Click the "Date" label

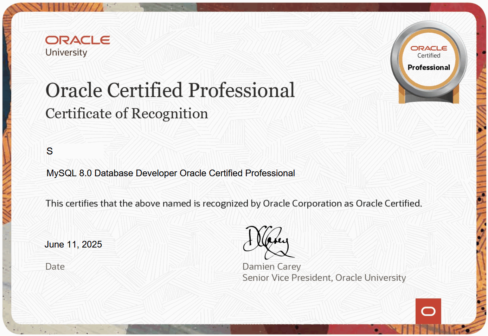pos(55,266)
